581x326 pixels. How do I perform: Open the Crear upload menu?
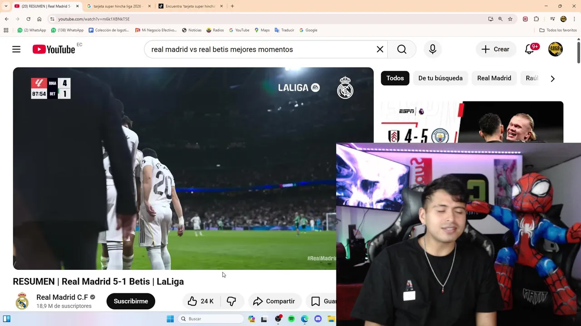click(496, 49)
